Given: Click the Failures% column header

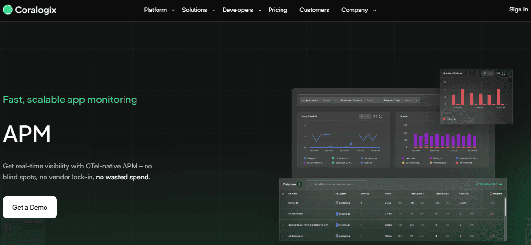Looking at the screenshot, I should point(464,194).
